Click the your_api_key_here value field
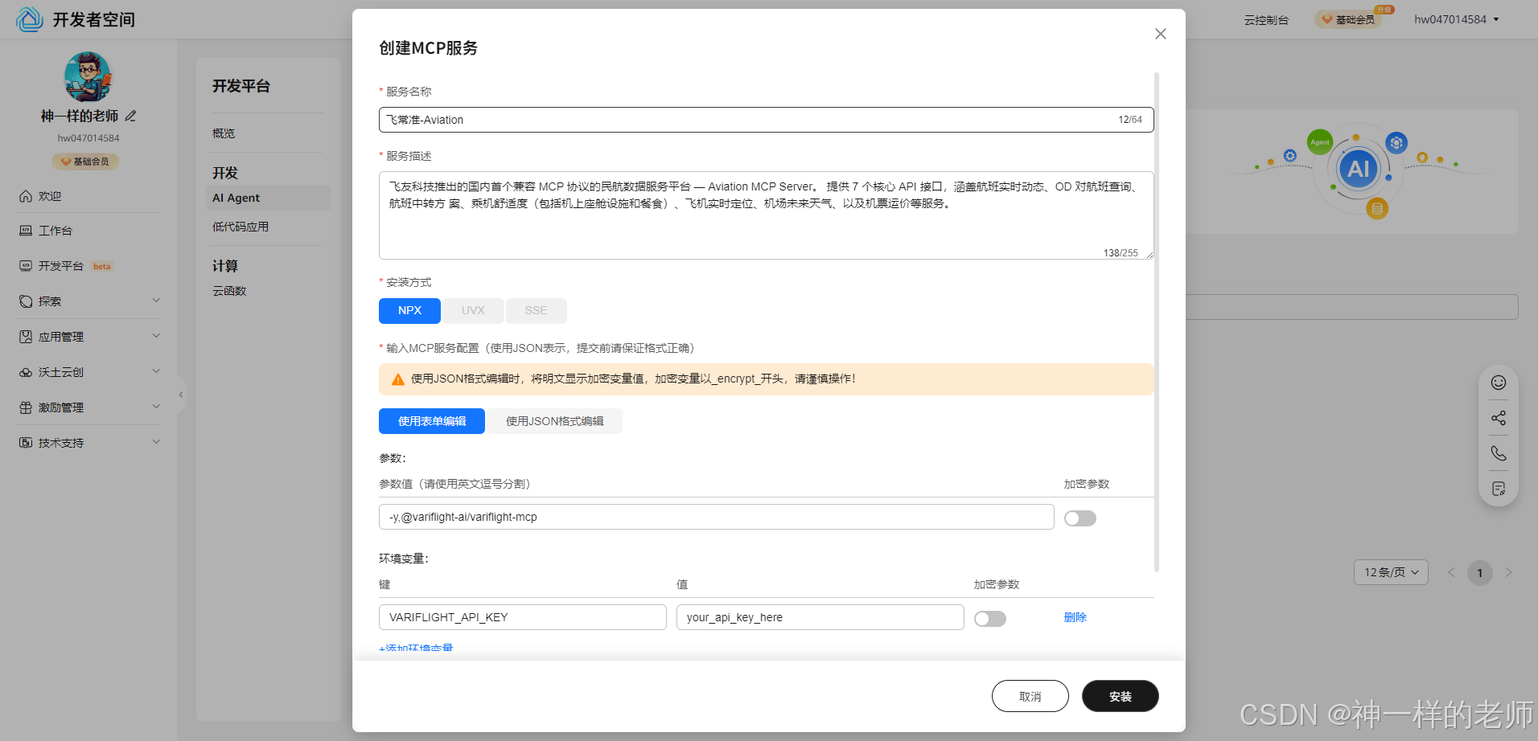This screenshot has height=741, width=1538. (820, 617)
